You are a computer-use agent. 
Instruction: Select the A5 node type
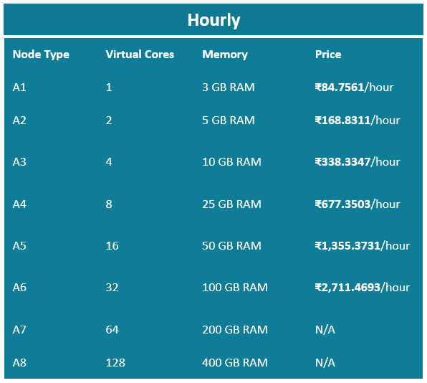(x=19, y=246)
